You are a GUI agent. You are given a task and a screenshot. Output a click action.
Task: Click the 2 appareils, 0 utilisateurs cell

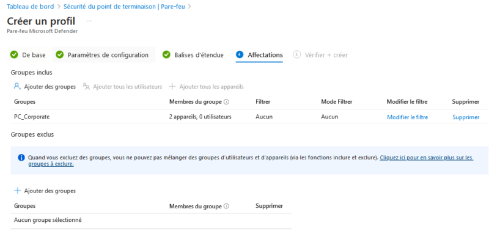pyautogui.click(x=200, y=117)
